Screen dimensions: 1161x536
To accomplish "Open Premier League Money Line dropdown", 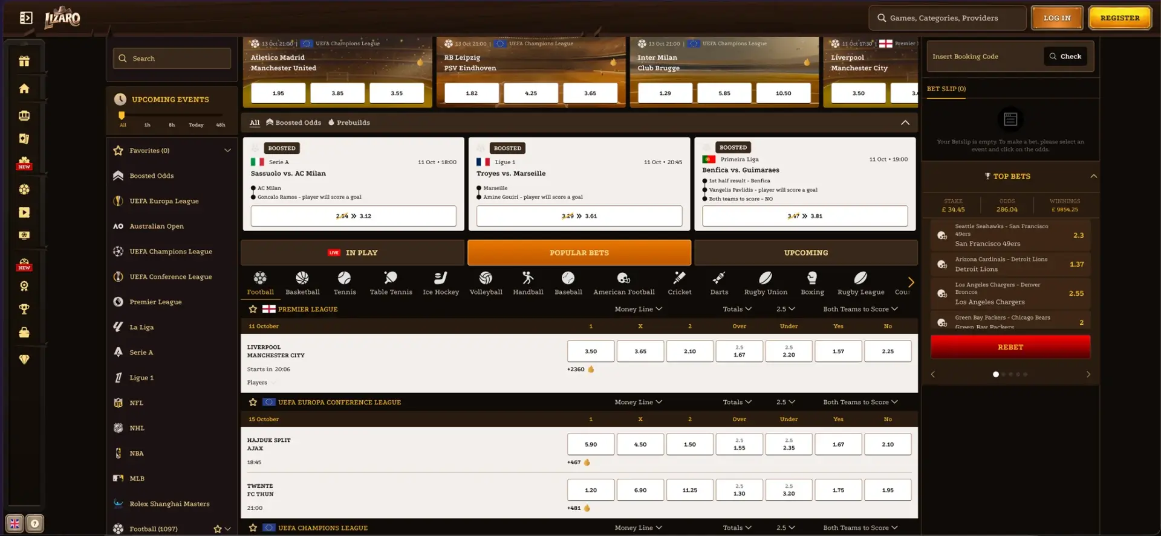I will 639,309.
